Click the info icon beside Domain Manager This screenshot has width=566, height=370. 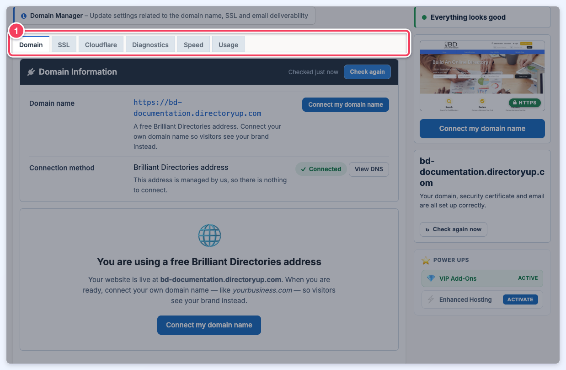(24, 16)
